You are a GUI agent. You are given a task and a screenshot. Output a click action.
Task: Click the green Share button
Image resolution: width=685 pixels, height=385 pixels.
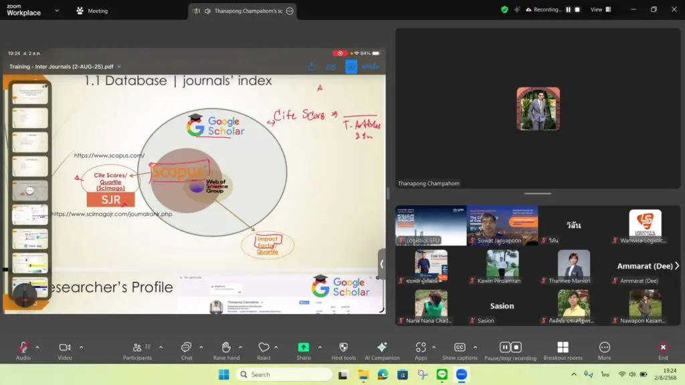303,350
